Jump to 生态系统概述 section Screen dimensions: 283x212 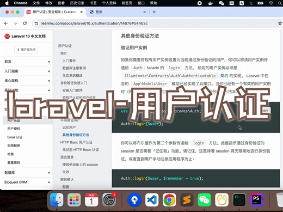pos(72,75)
